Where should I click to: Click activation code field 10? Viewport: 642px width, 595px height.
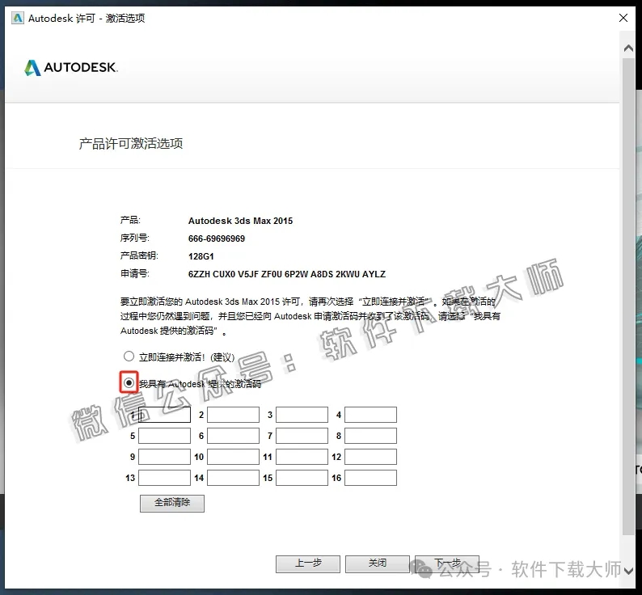[234, 457]
